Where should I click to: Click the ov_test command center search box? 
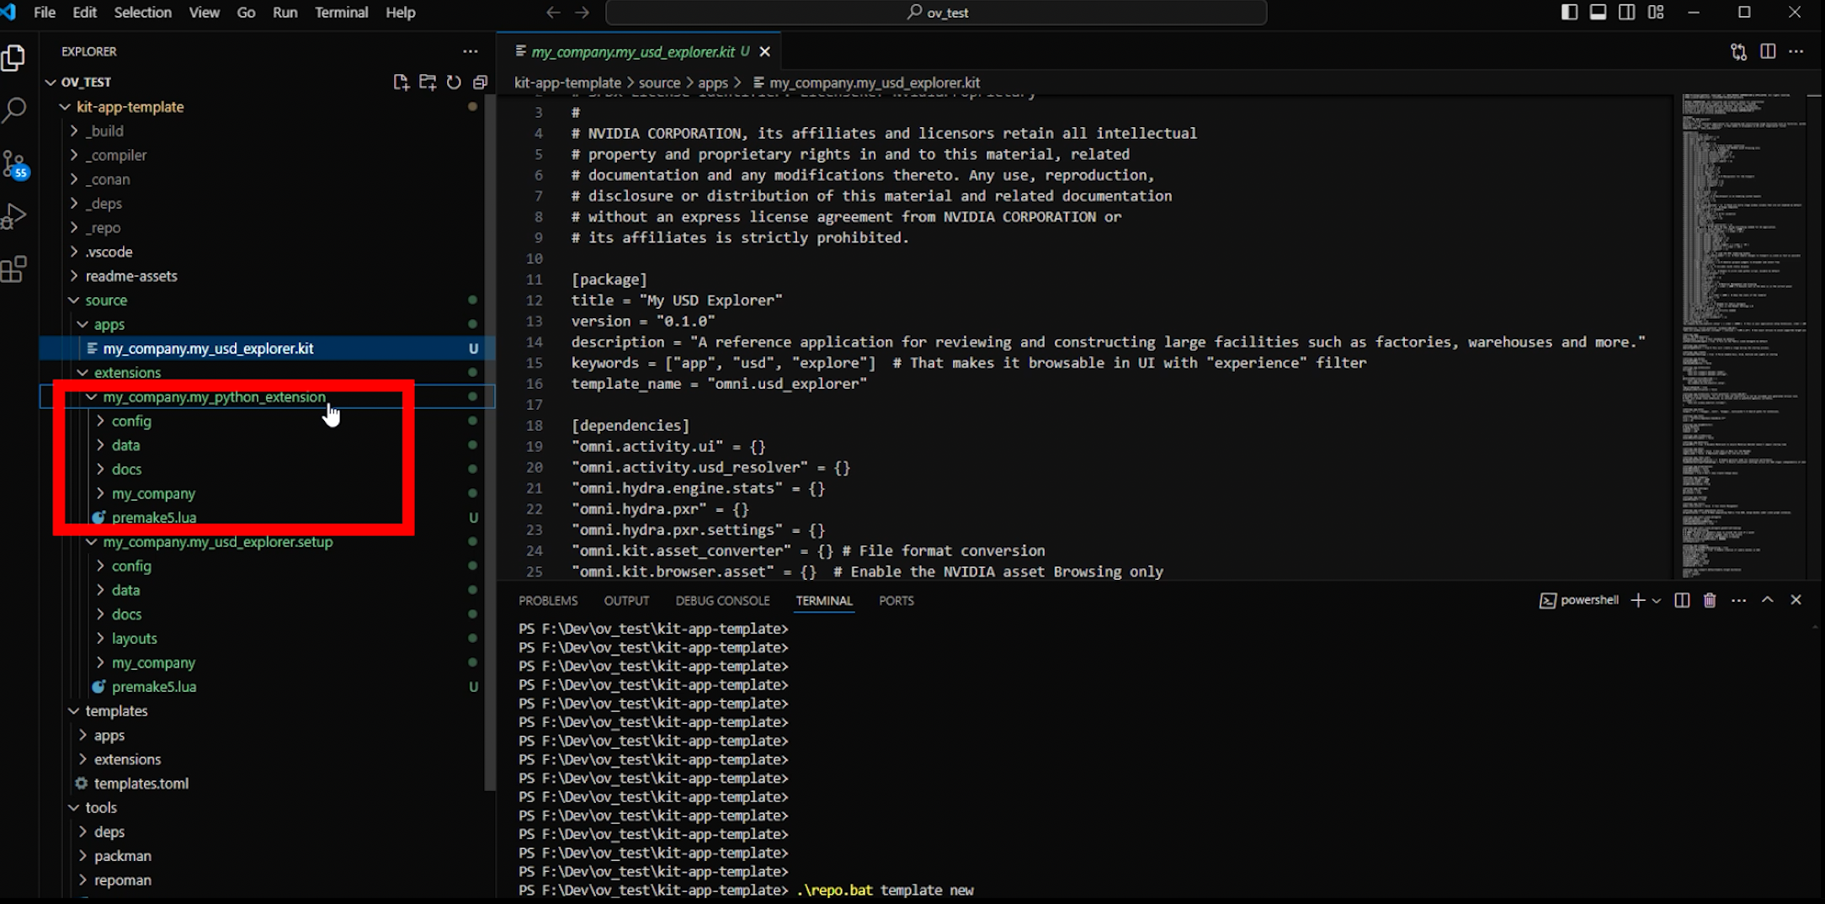[936, 13]
